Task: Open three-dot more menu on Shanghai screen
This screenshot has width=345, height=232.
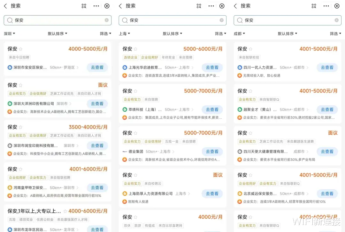Action: point(211,6)
